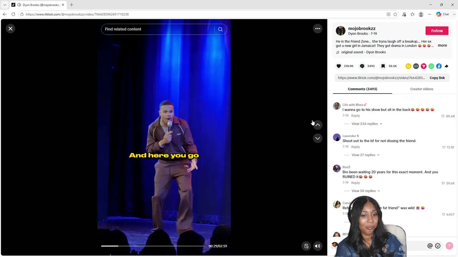Open a new browser tab
Screen dimensions: 458x257
coord(72,5)
